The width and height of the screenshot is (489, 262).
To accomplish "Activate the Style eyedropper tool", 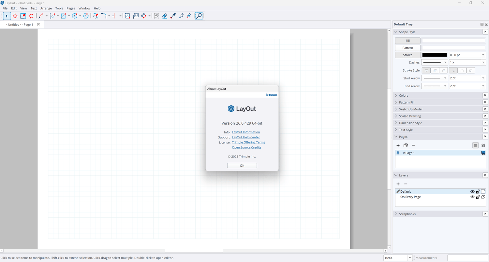I will click(173, 16).
